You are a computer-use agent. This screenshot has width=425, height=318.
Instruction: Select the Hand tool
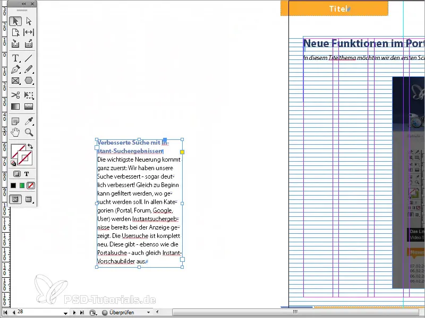[16, 132]
